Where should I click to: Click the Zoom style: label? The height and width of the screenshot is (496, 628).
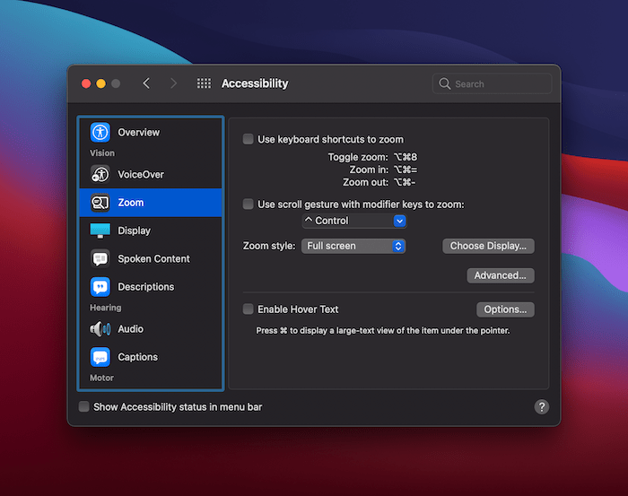(x=269, y=246)
